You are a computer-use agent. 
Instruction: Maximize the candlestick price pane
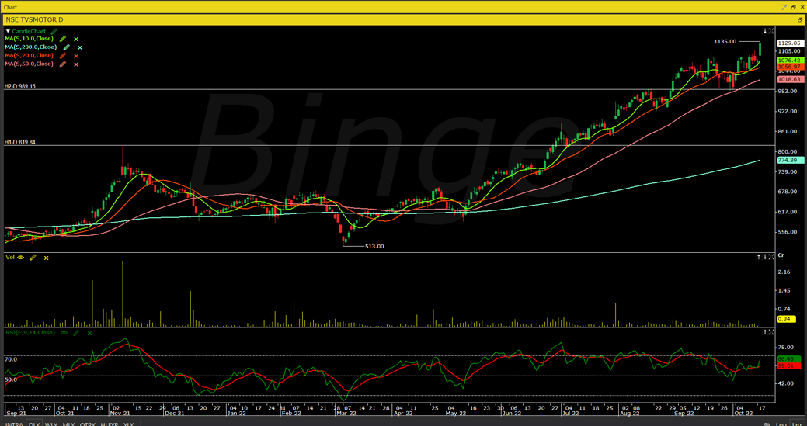[x=771, y=31]
